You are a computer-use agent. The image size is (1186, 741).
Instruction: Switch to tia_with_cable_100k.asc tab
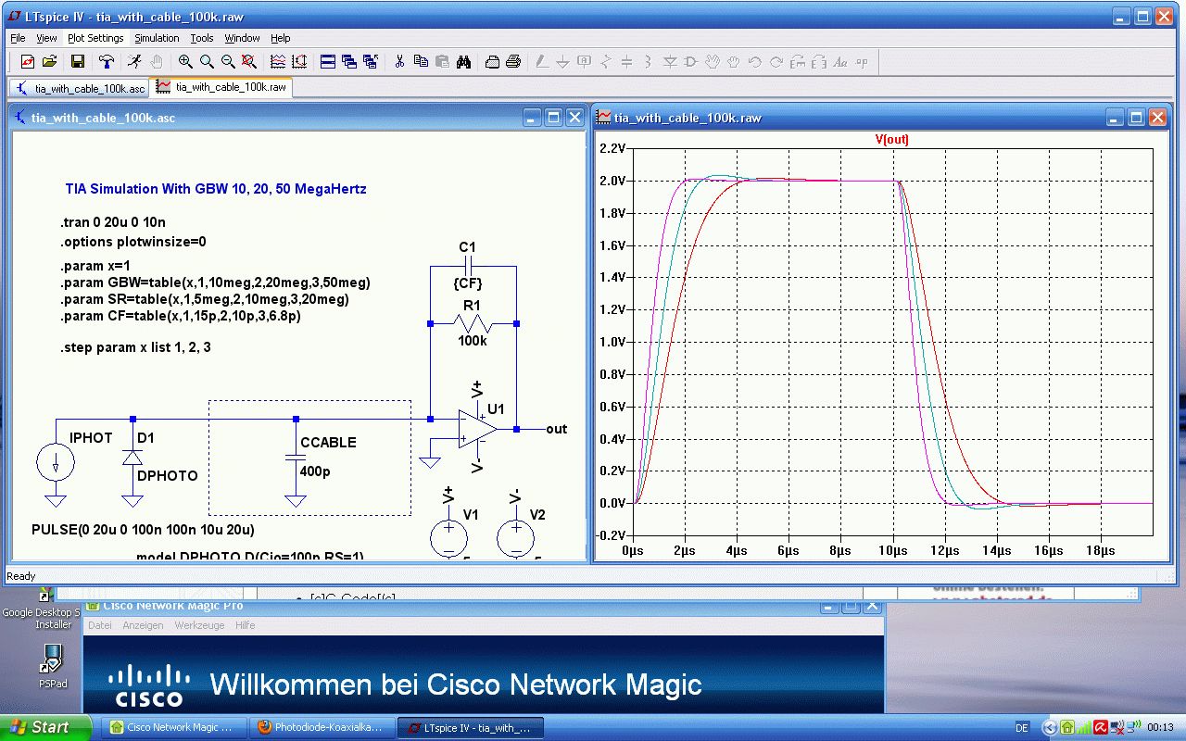[81, 88]
